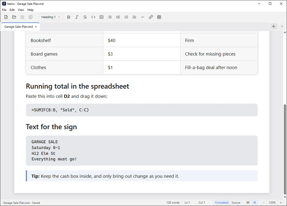Image resolution: width=287 pixels, height=206 pixels.
Task: Open the Heading 1 style dropdown
Action: pyautogui.click(x=51, y=17)
